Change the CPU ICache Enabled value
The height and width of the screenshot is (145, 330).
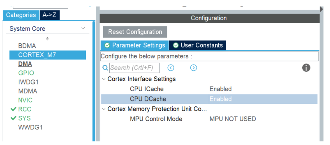(x=220, y=89)
